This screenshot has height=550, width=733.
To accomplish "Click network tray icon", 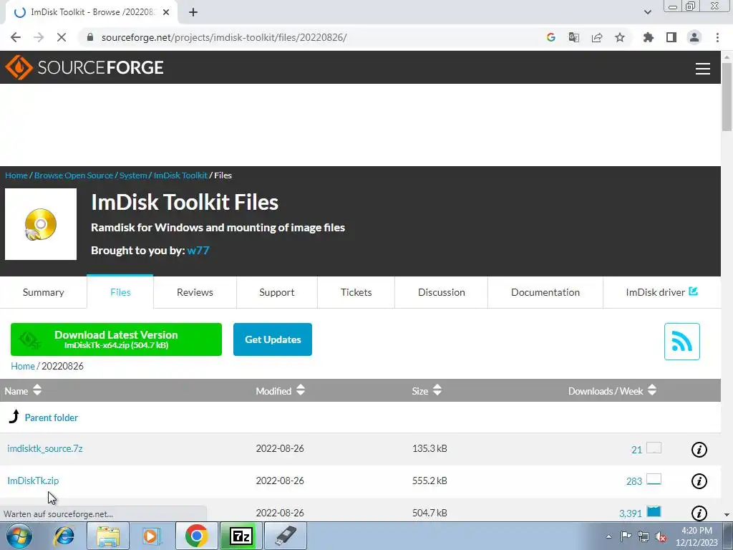I will [x=644, y=536].
